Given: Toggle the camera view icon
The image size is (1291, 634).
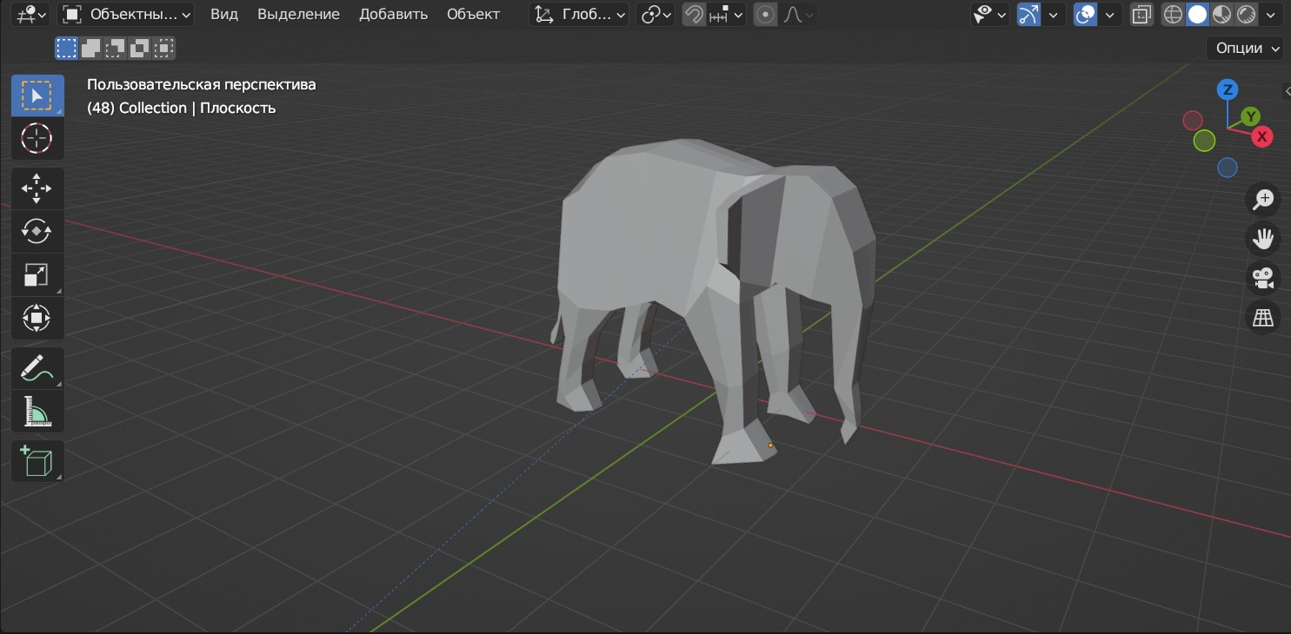Looking at the screenshot, I should 1262,279.
